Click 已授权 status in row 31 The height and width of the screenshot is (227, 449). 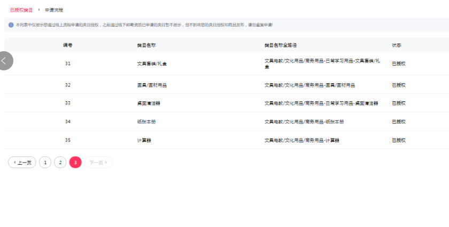pos(399,63)
